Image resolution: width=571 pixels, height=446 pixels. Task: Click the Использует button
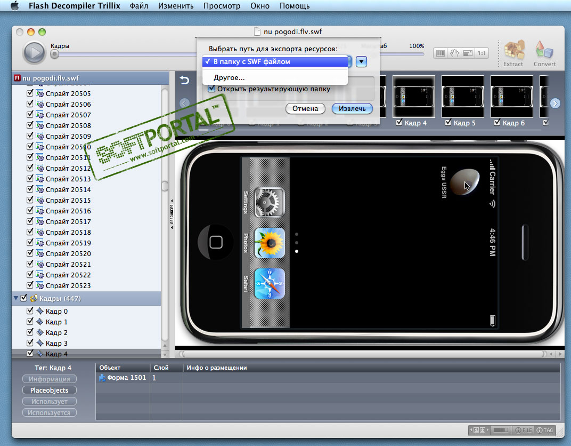click(49, 402)
